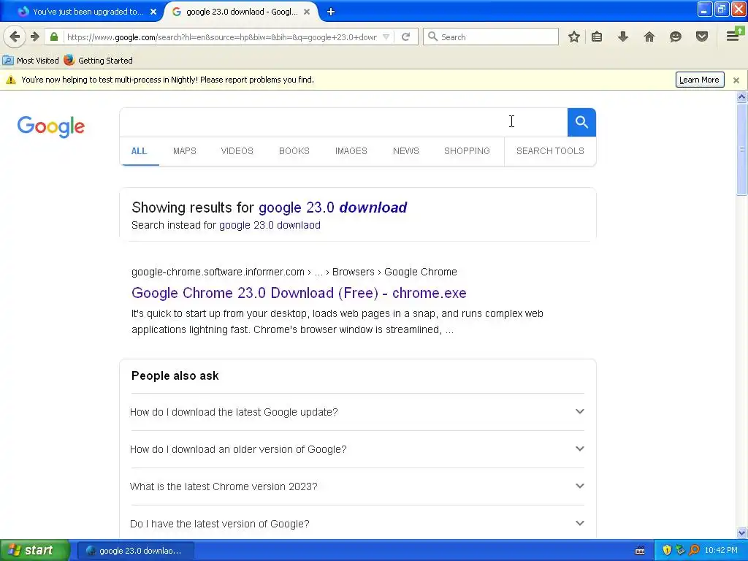748x561 pixels.
Task: Click the Windows start button
Action: pyautogui.click(x=34, y=551)
